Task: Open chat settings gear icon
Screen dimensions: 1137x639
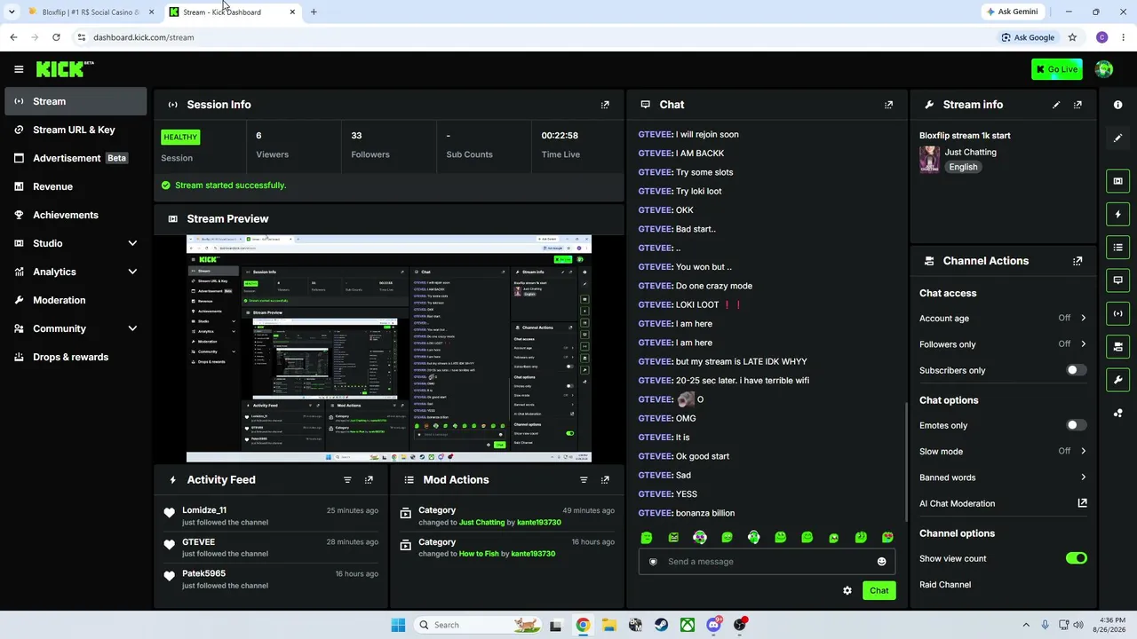Action: (x=847, y=590)
